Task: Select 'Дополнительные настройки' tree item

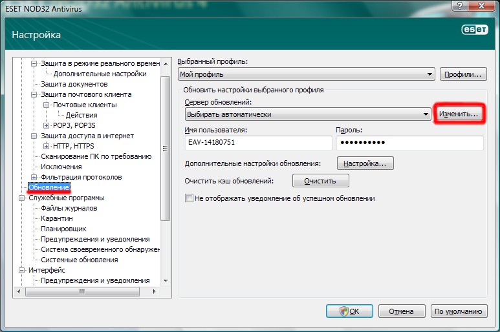Action: coord(100,74)
